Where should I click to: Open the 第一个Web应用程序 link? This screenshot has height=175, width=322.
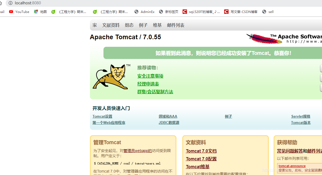pos(109,123)
